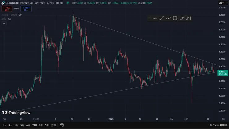Click the 低=1.3146 low value
The width and height of the screenshot is (229, 129).
[101, 3]
